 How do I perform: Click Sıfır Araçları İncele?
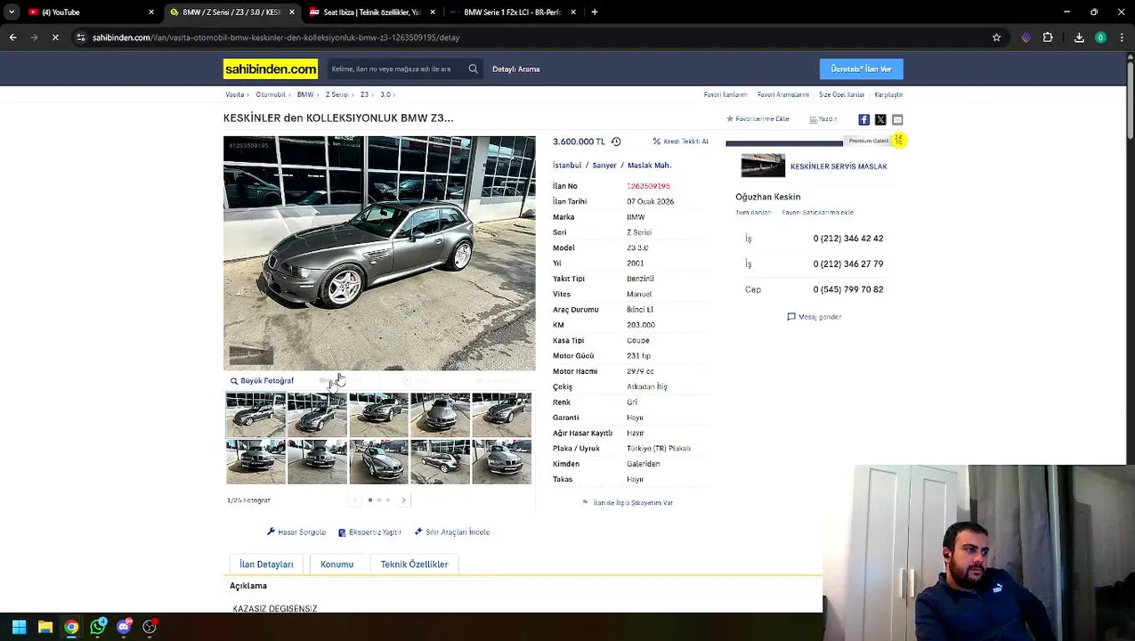pos(452,532)
